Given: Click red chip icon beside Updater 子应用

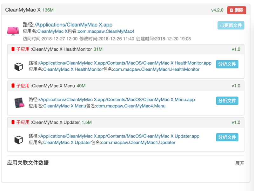Looking at the screenshot, I should click(x=13, y=122).
